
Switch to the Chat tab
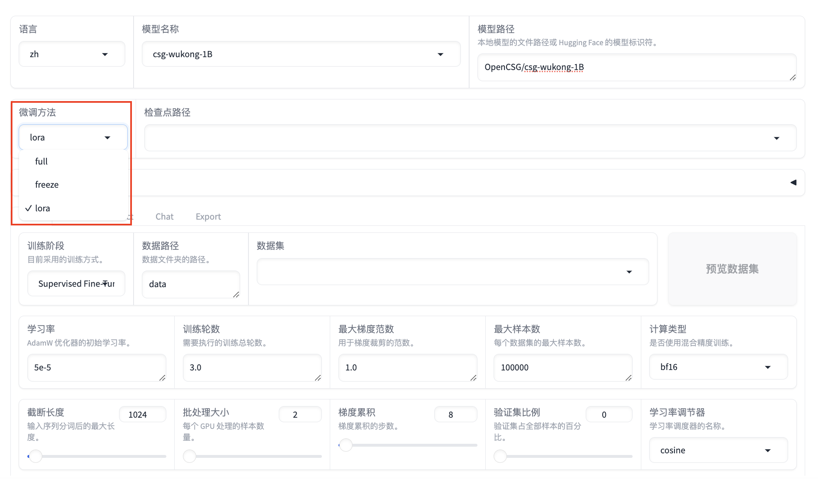coord(164,216)
